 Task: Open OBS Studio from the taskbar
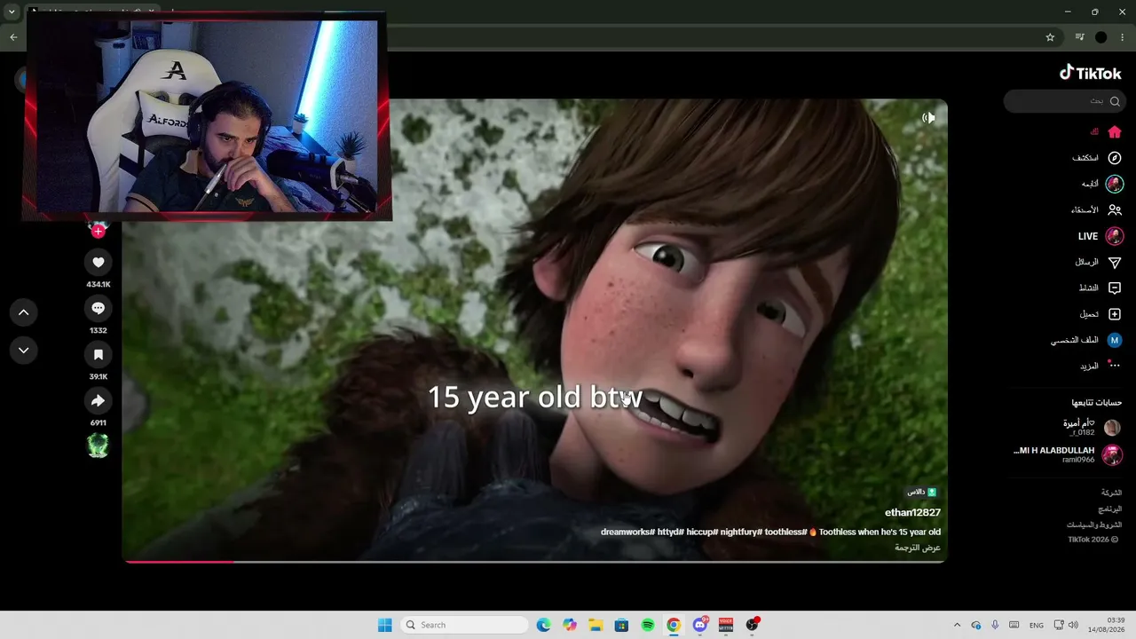752,625
